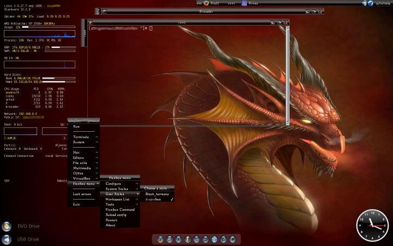Screen dimensions: 393x246
Task: Click the blue globe tray icon
Action: click(371, 3)
